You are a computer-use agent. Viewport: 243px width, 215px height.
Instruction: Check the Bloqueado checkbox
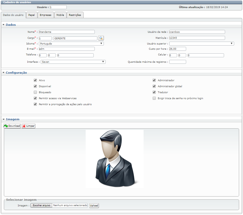click(x=35, y=92)
